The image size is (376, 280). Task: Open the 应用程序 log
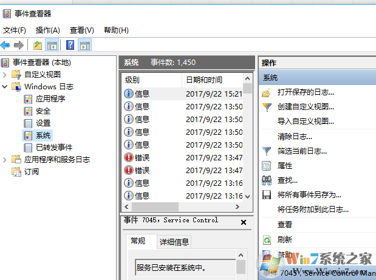[x=50, y=99]
